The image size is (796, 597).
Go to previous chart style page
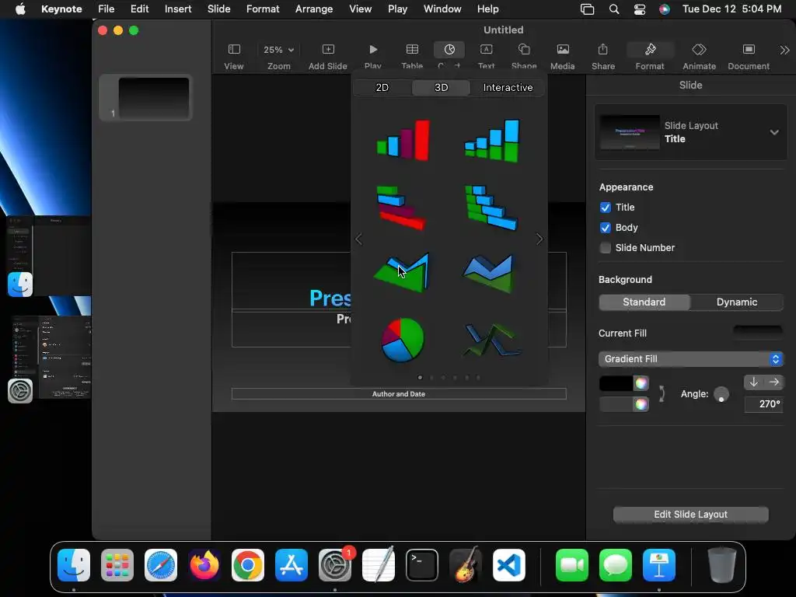click(359, 239)
